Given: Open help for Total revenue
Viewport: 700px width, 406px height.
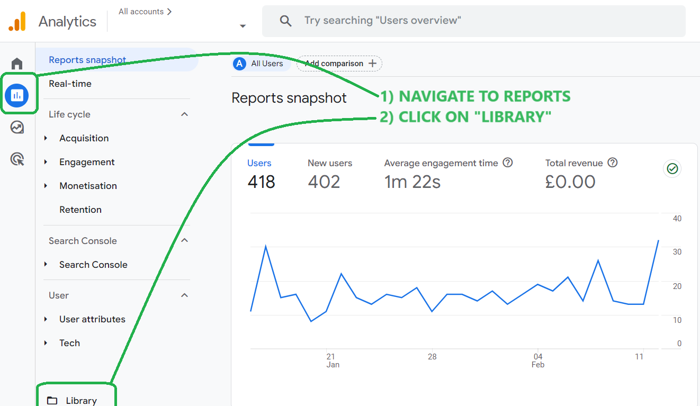Looking at the screenshot, I should tap(613, 163).
